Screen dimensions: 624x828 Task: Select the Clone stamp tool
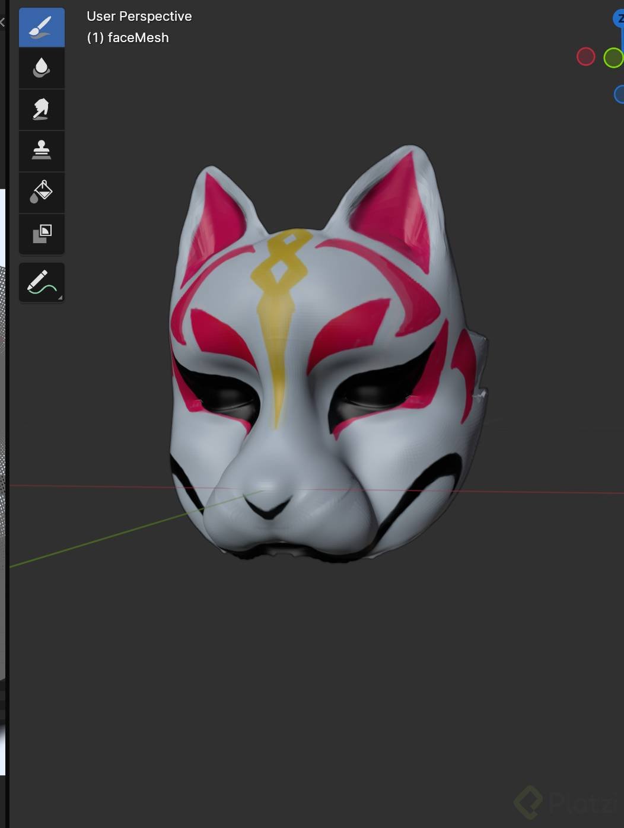[42, 151]
